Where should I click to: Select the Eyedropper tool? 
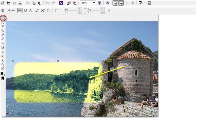pyautogui.click(x=3, y=35)
